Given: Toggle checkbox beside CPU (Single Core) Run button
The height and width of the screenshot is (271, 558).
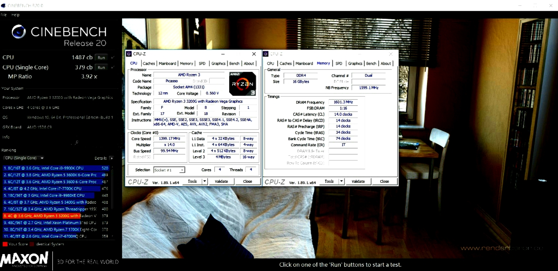Looking at the screenshot, I should (x=113, y=67).
